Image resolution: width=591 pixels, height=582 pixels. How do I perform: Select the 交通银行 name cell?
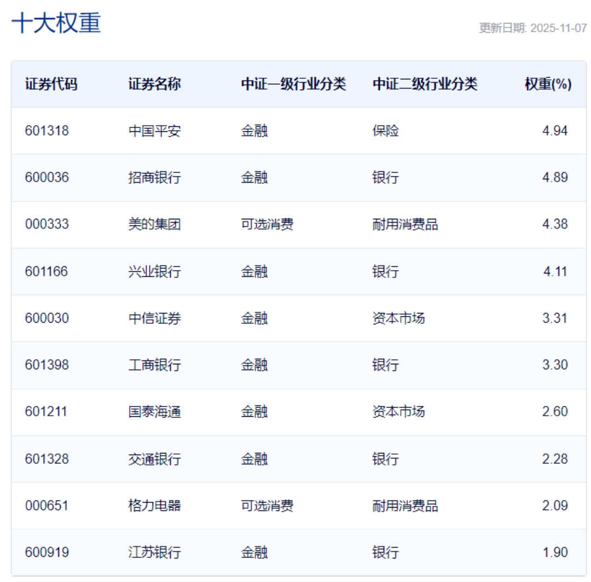[154, 459]
